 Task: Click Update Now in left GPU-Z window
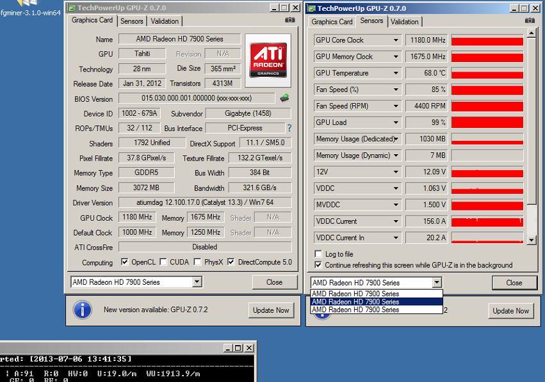(x=271, y=310)
